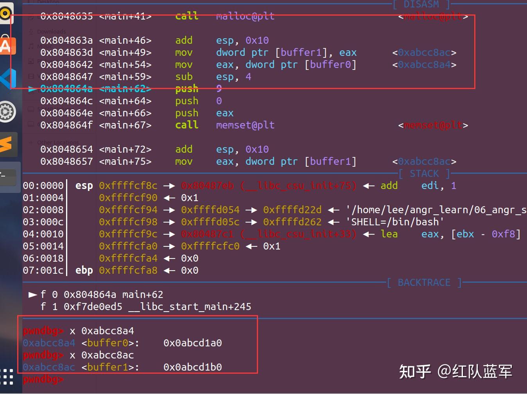
Task: Click __libc_start_main+245 in the backtrace
Action: pyautogui.click(x=190, y=307)
